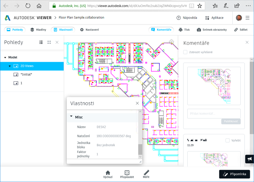This screenshot has width=254, height=182.
Task: Fit drawing with Přizpůsobit
Action: click(x=127, y=174)
